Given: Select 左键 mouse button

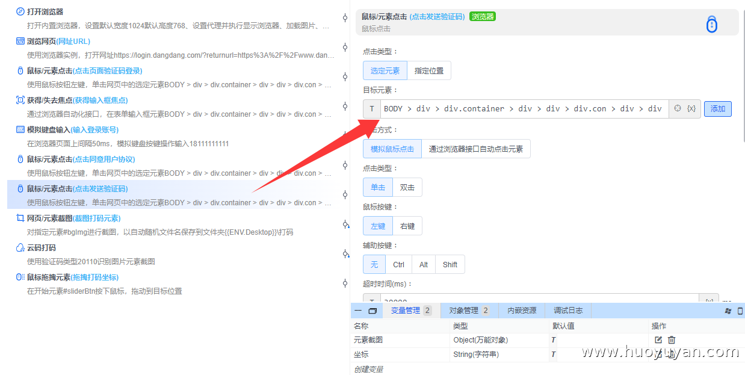Looking at the screenshot, I should coord(378,226).
